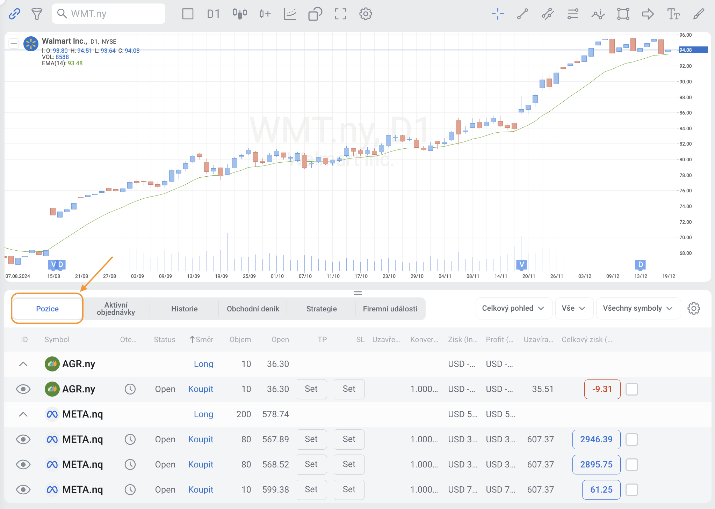Image resolution: width=715 pixels, height=509 pixels.
Task: Click the crosshair cursor tool
Action: pyautogui.click(x=498, y=14)
